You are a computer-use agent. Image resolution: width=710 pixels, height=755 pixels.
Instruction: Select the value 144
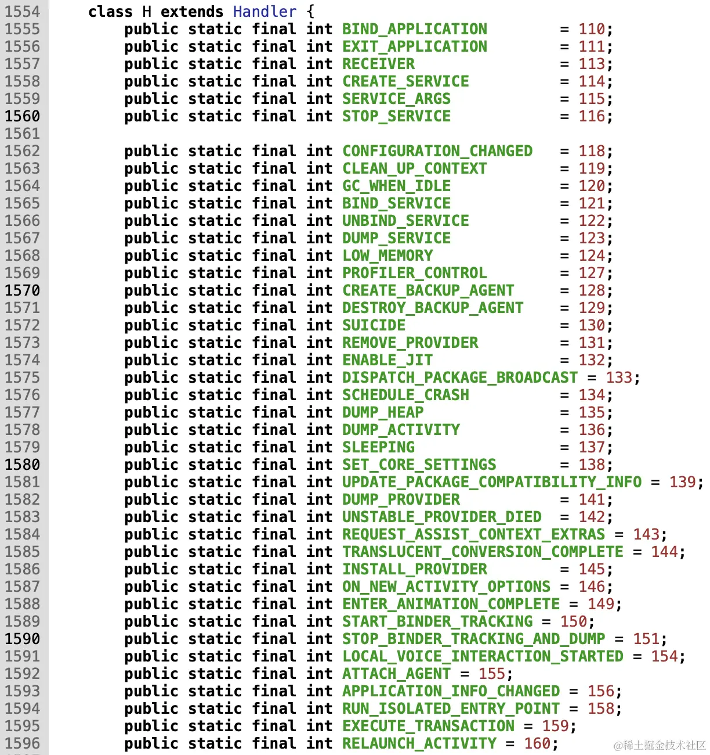click(x=665, y=552)
